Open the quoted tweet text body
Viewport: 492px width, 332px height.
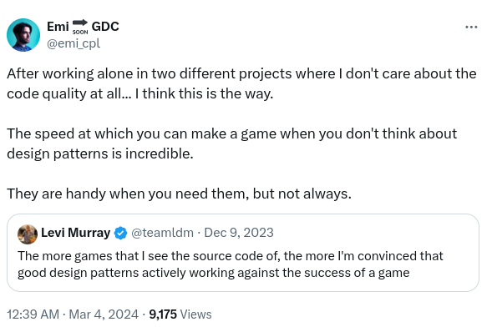click(x=231, y=264)
